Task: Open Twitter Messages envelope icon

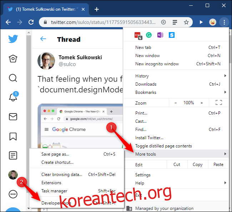Action: click(x=13, y=117)
